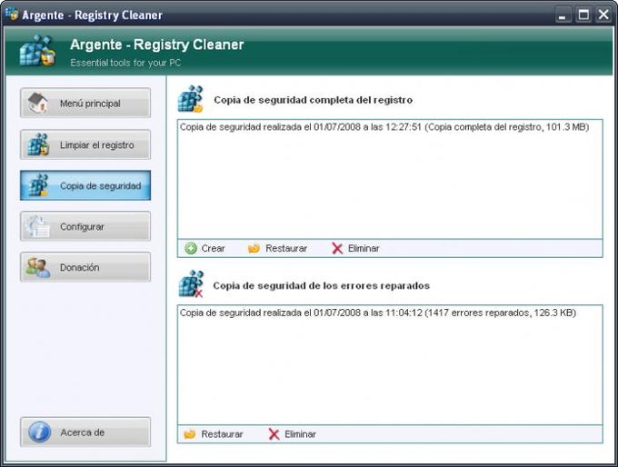
Task: Click the complete registry backup section icon
Action: [190, 98]
